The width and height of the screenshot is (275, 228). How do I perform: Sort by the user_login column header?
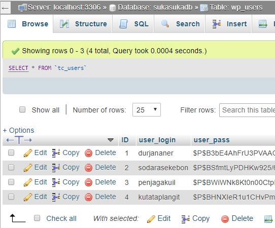point(157,140)
